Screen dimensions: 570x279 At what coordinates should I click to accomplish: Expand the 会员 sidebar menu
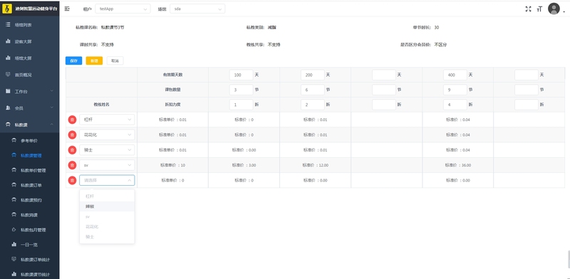29,108
